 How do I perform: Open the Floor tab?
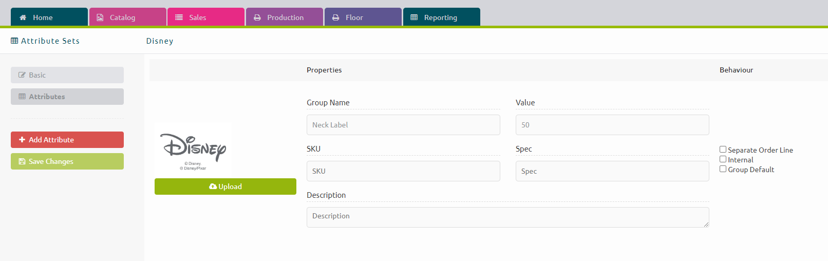pyautogui.click(x=363, y=17)
